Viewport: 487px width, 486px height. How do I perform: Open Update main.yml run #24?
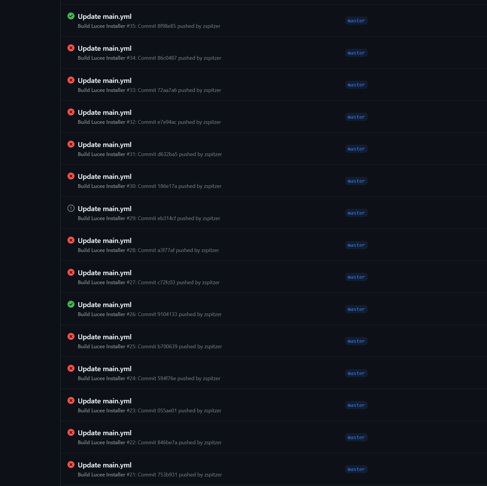click(x=105, y=369)
